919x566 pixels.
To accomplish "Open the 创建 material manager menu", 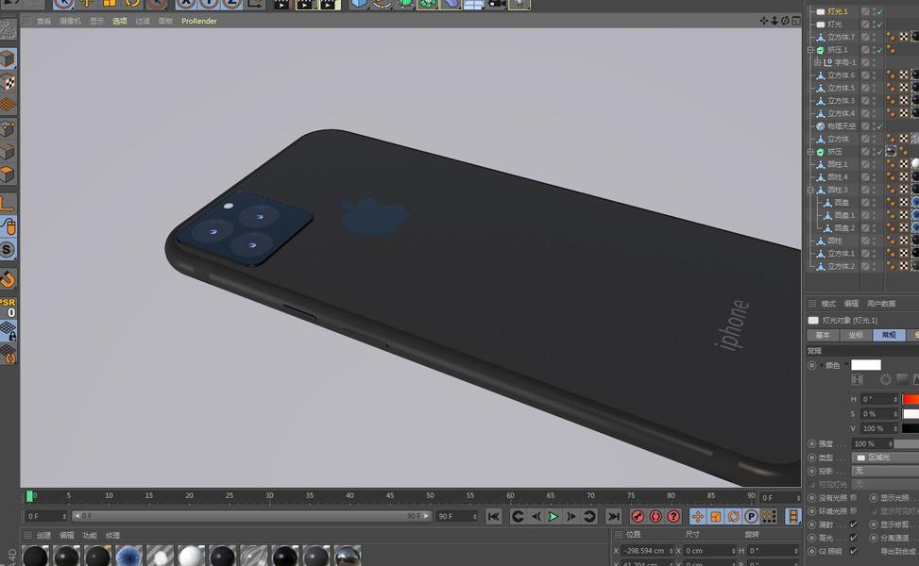I will click(44, 535).
